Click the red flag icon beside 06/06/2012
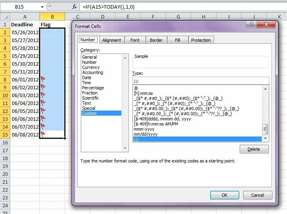 click(x=43, y=118)
